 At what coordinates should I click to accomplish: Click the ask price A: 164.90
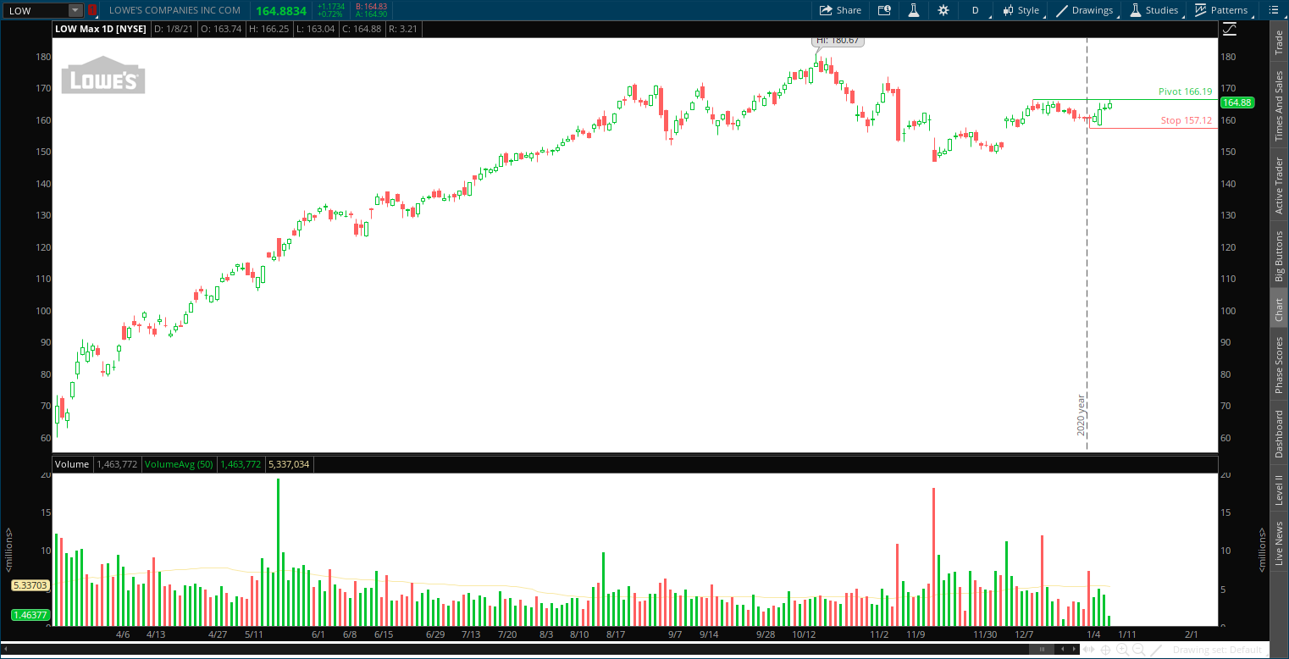371,14
